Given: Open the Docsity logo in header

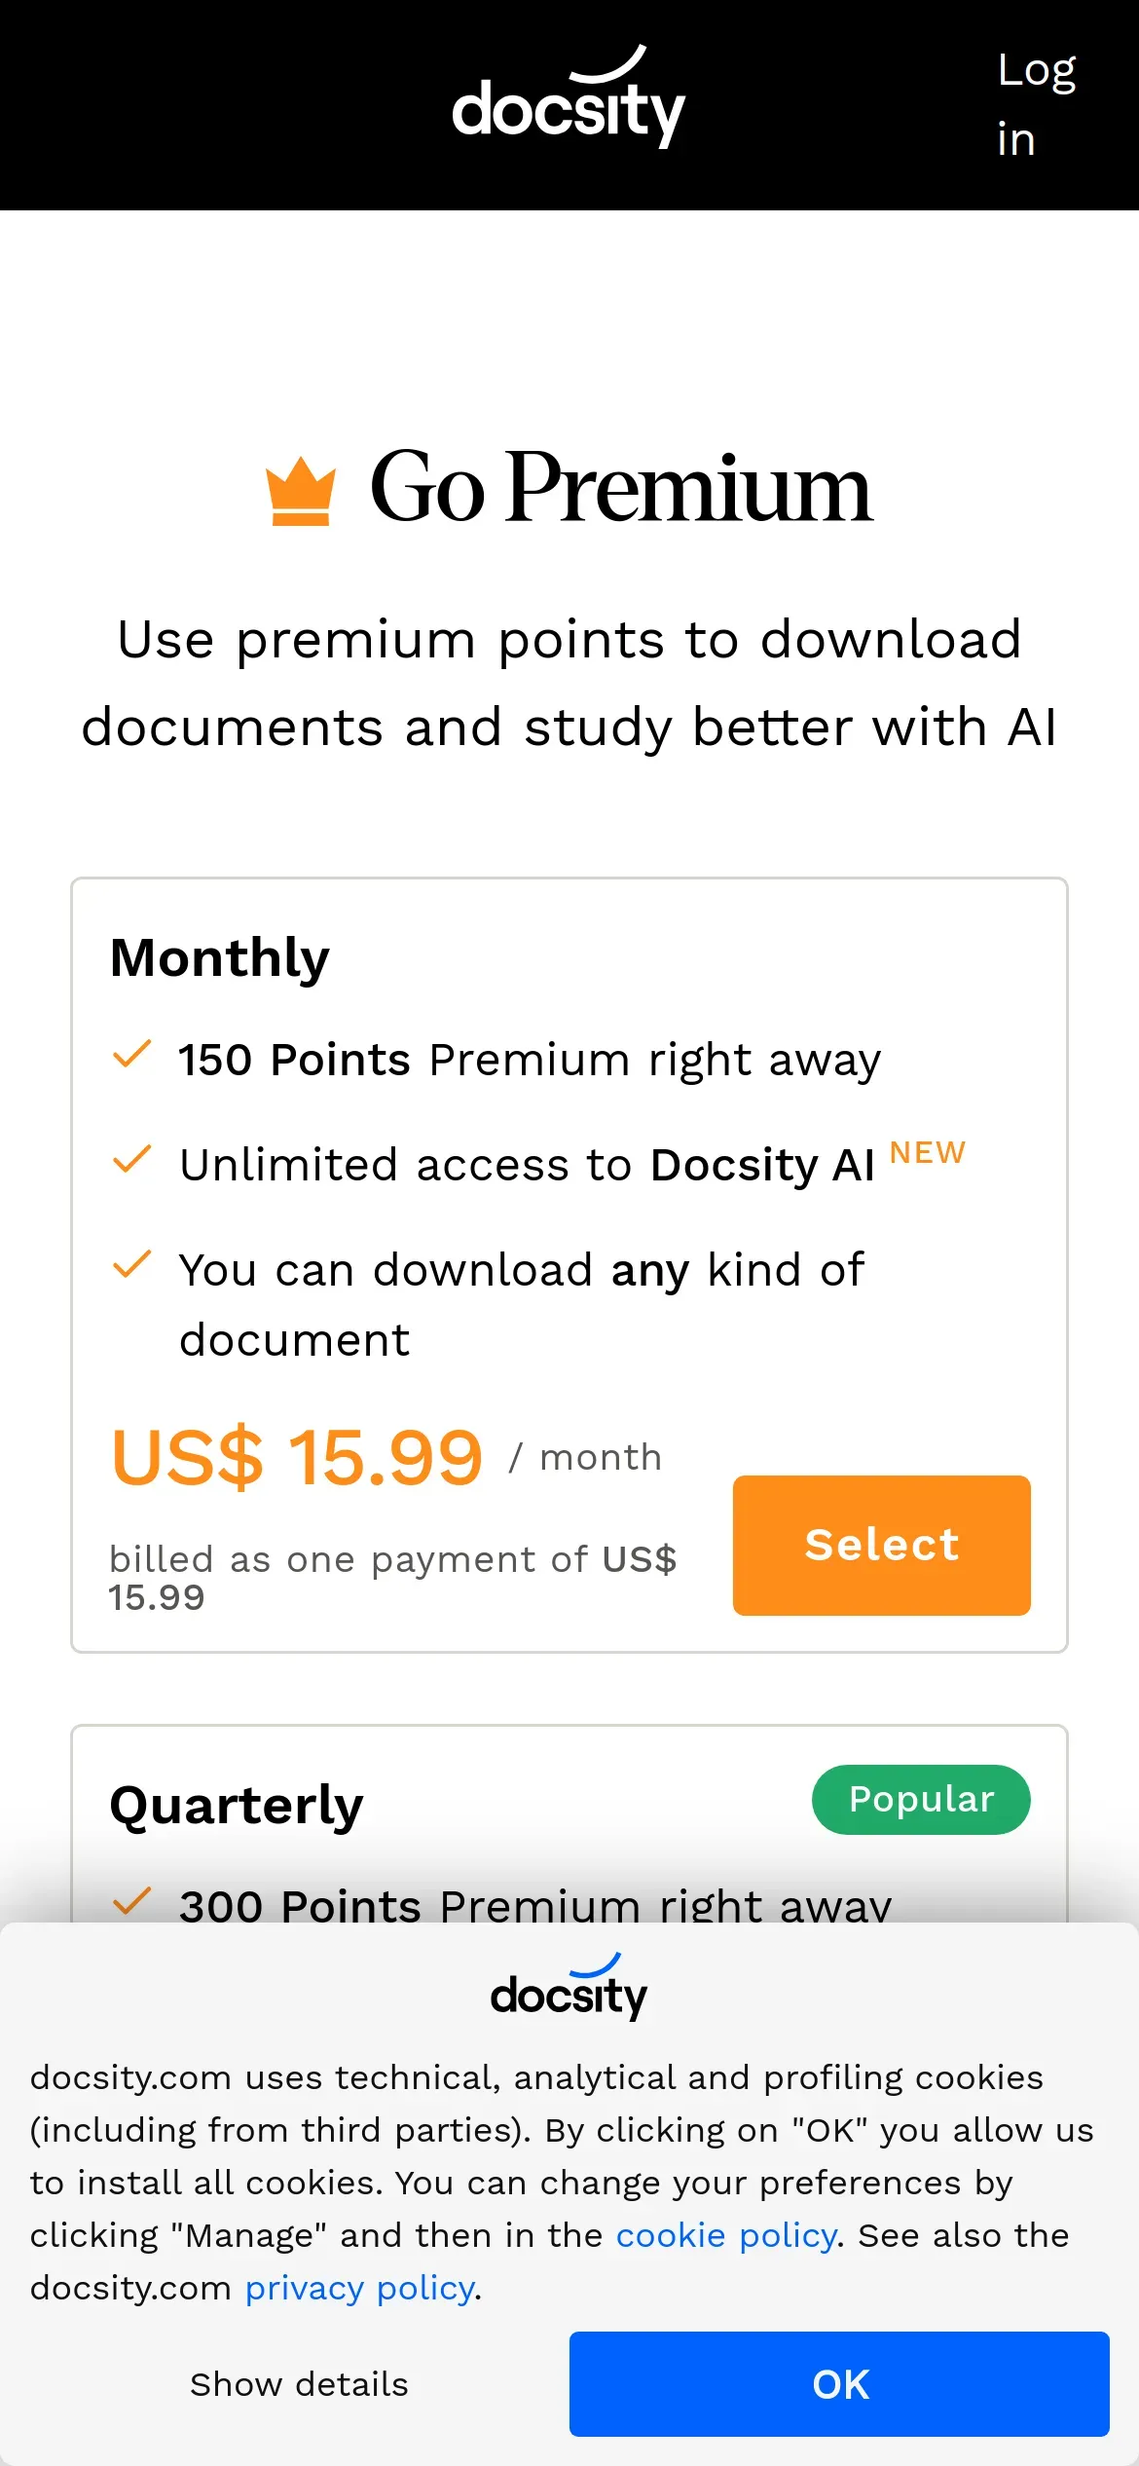Looking at the screenshot, I should click(569, 96).
